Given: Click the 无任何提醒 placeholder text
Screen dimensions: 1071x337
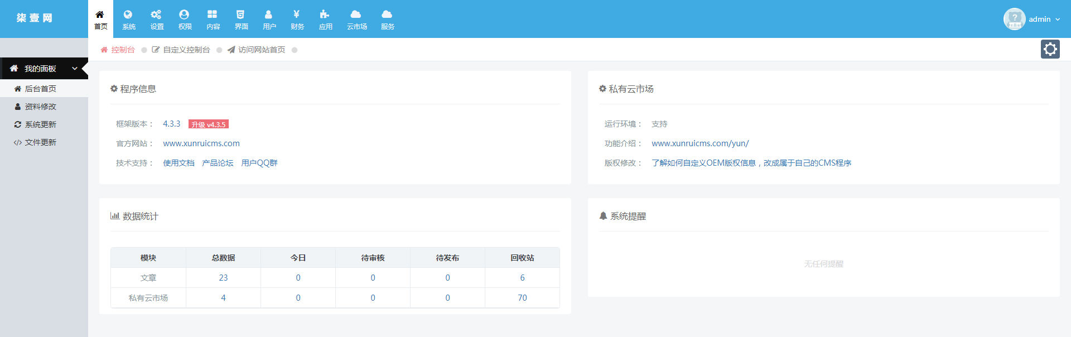Looking at the screenshot, I should click(823, 264).
